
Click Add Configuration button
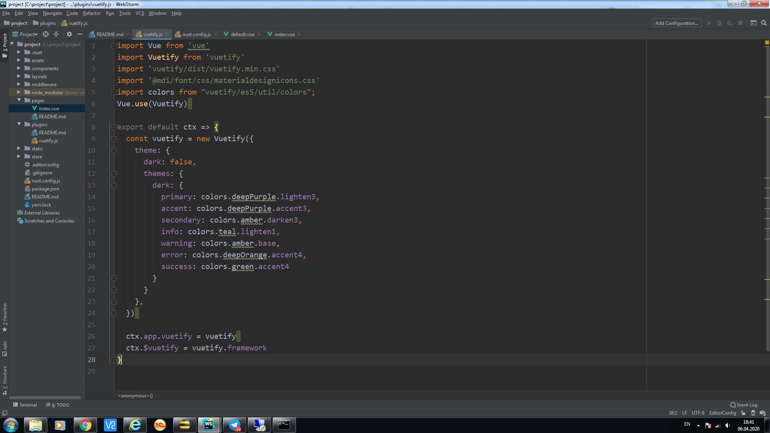[677, 23]
